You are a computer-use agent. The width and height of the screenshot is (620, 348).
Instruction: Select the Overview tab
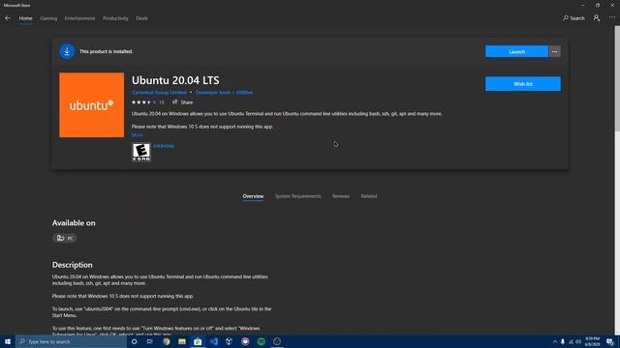pos(253,196)
